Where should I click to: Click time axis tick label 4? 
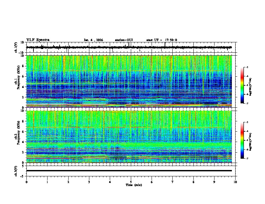(x=110, y=182)
